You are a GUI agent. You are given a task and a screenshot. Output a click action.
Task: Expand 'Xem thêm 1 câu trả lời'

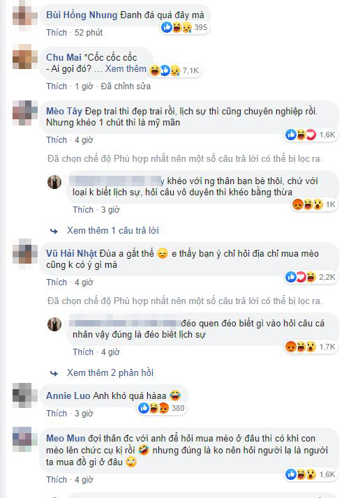pos(113,231)
